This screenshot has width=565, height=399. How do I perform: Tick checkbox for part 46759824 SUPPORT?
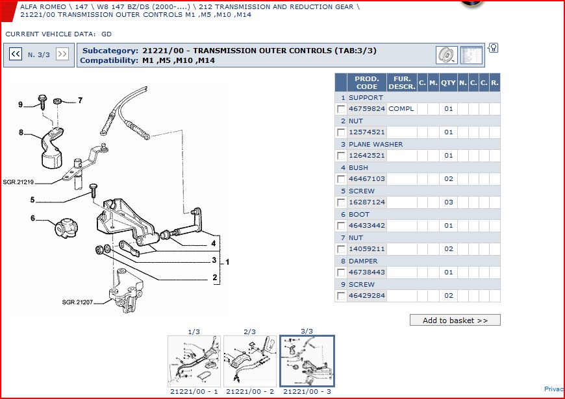coord(341,109)
